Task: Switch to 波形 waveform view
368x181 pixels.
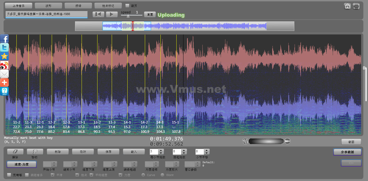Action: [48, 5]
